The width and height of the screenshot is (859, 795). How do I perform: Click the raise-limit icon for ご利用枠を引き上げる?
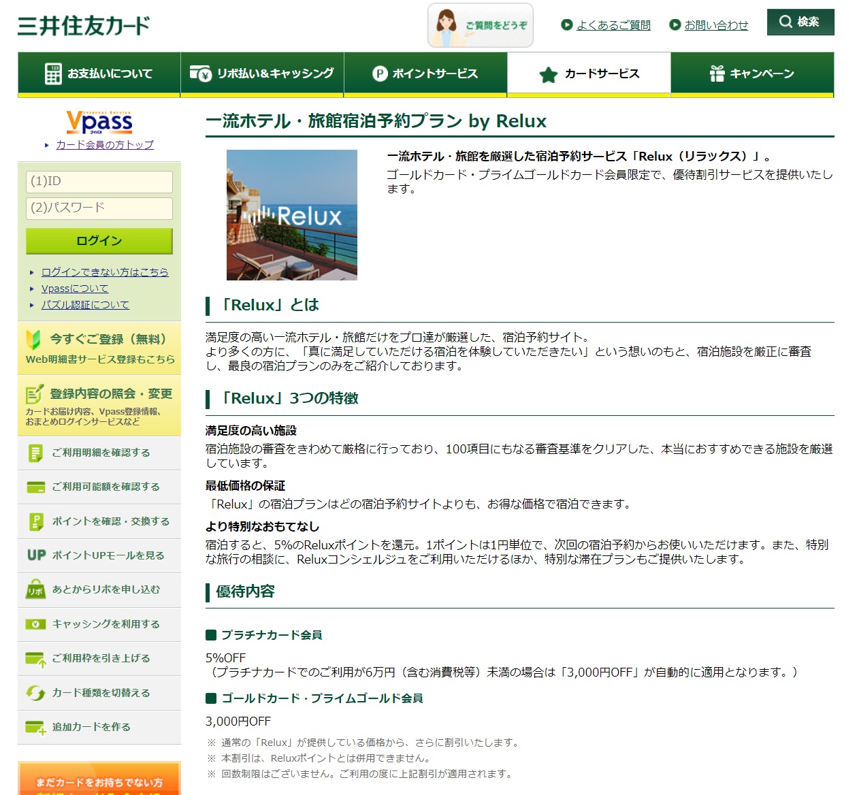click(x=35, y=659)
